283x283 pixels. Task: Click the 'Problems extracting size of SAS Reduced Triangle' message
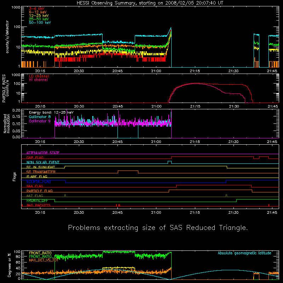click(158, 228)
